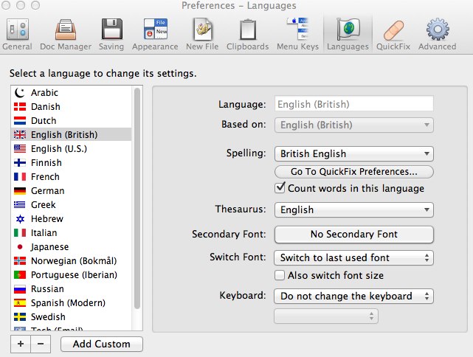Select Spanish (Modern) in the list

point(72,302)
